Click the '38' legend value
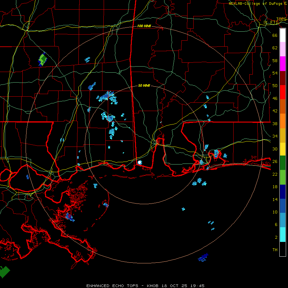288x288 pixels. pyautogui.click(x=275, y=124)
